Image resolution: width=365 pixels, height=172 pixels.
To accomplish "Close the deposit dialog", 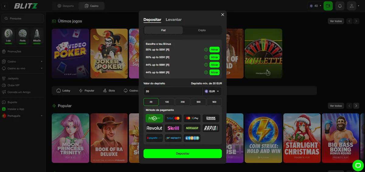I will [x=223, y=15].
